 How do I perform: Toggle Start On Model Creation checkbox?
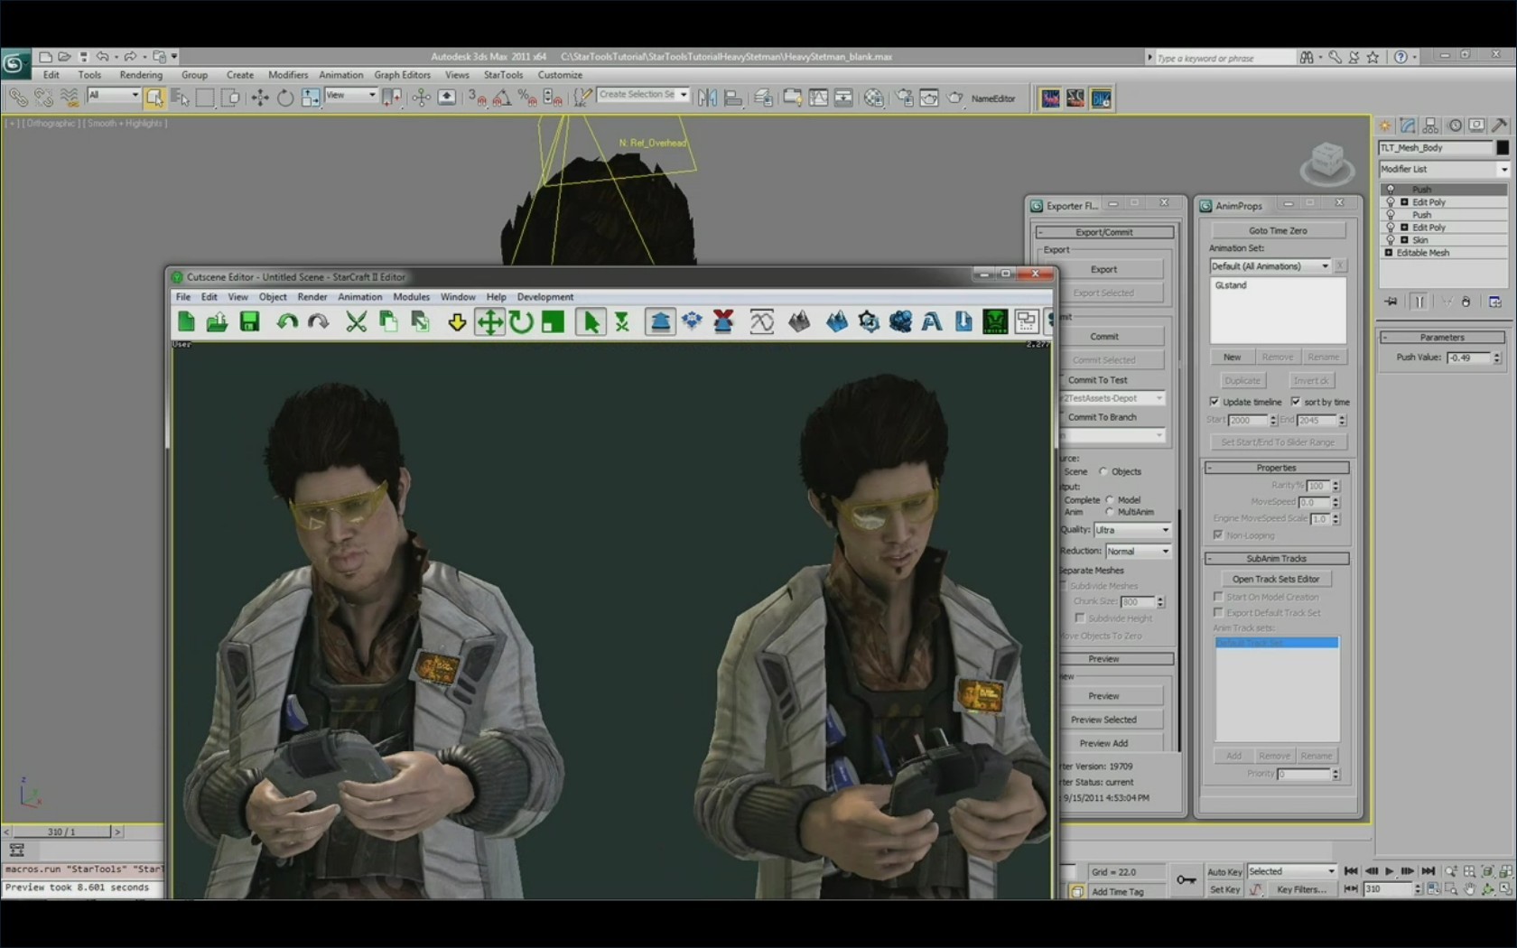(1218, 597)
